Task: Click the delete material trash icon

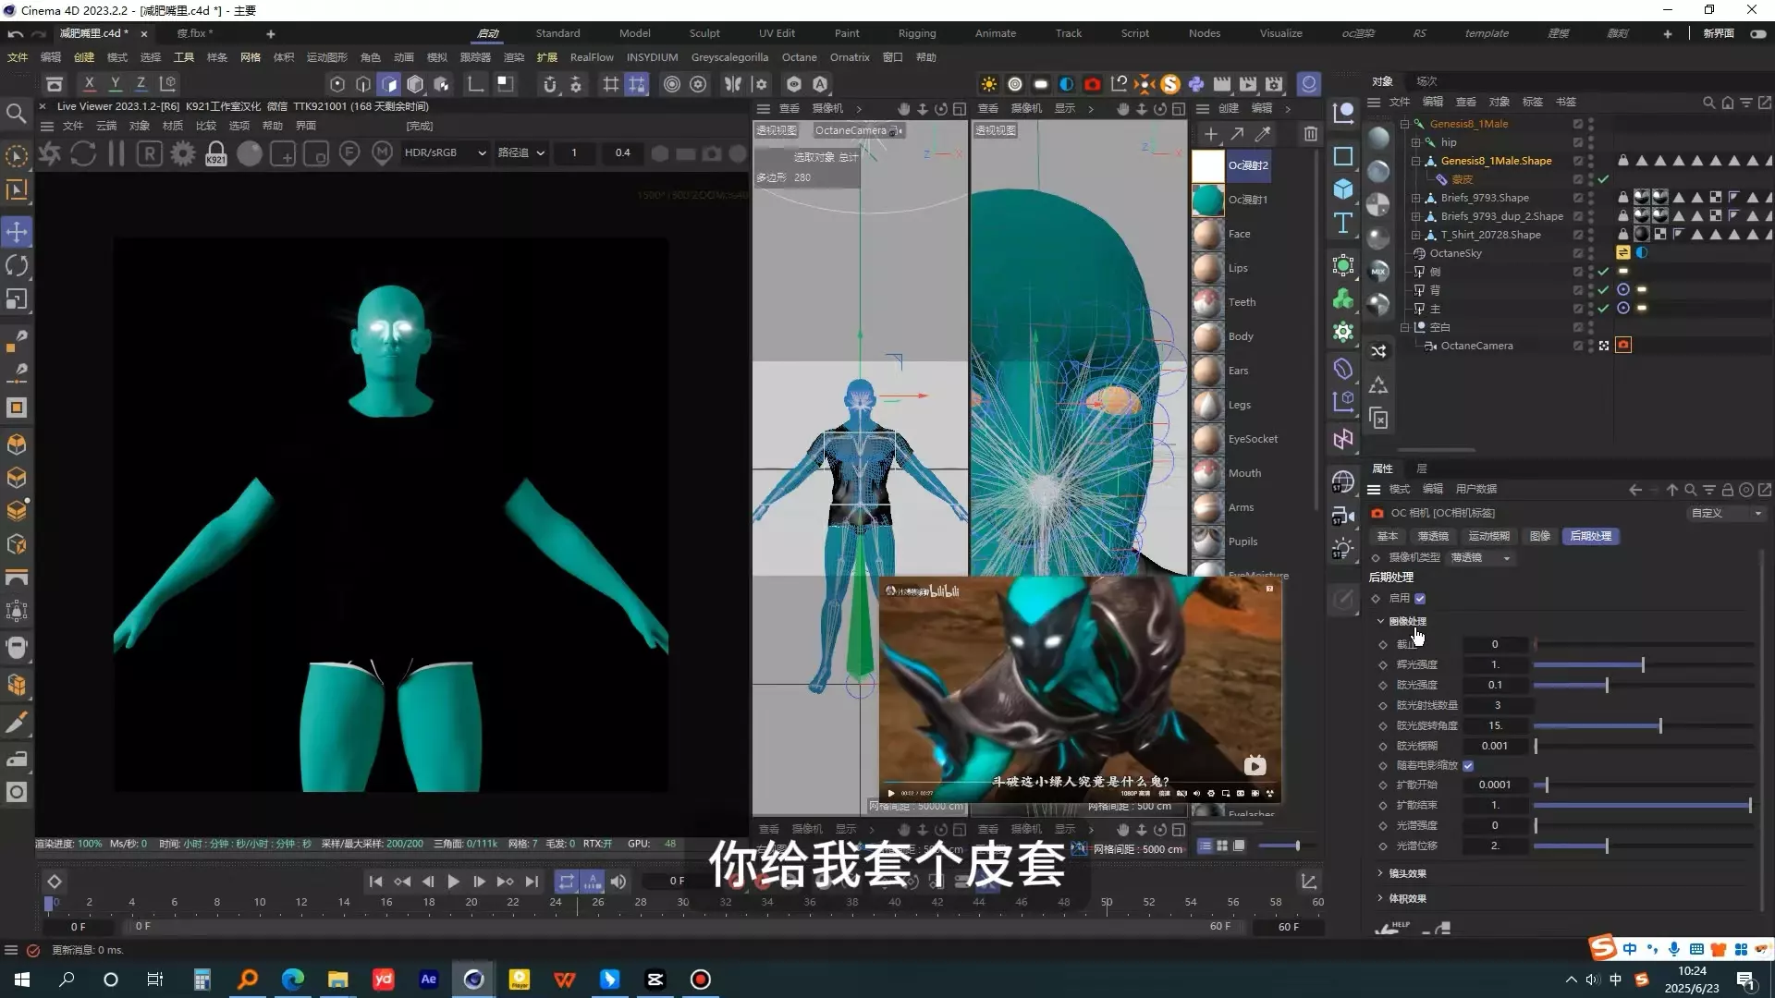Action: tap(1310, 135)
